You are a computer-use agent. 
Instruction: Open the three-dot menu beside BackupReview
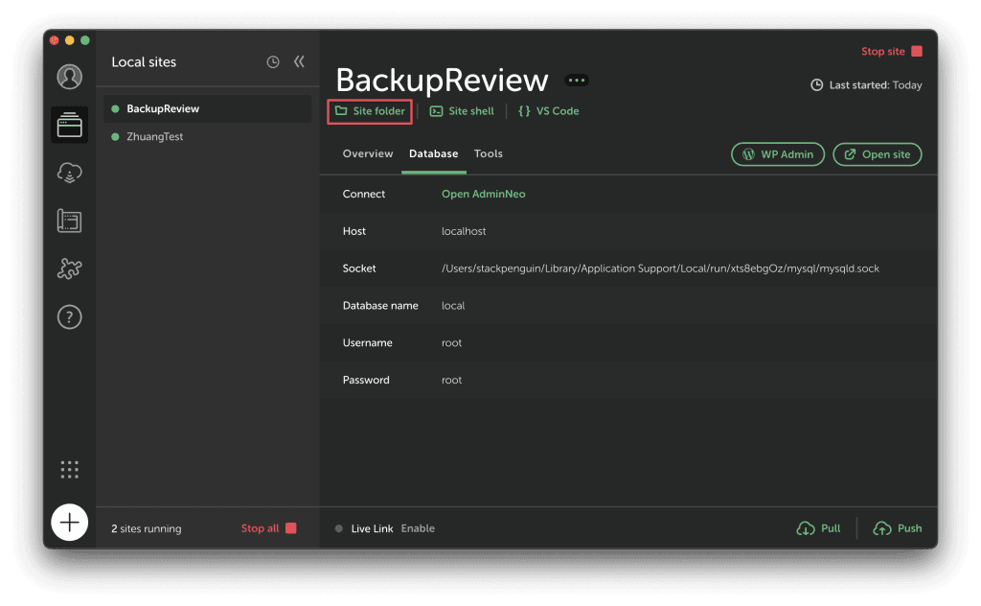(577, 81)
